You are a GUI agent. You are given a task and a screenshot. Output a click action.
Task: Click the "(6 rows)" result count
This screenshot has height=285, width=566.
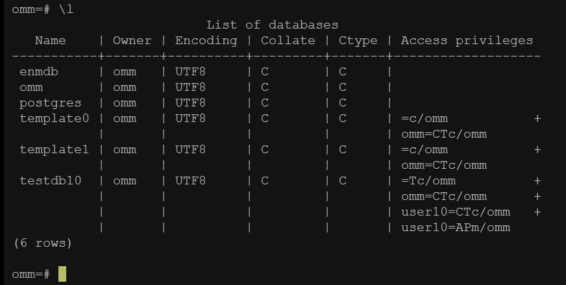[x=43, y=243]
